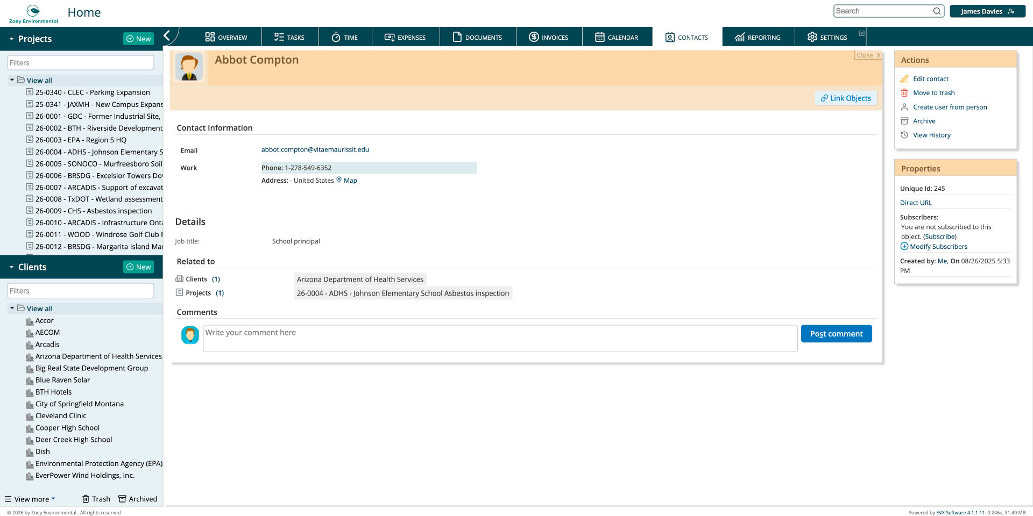
Task: Click the Projects list icon in Related to
Action: [x=180, y=292]
